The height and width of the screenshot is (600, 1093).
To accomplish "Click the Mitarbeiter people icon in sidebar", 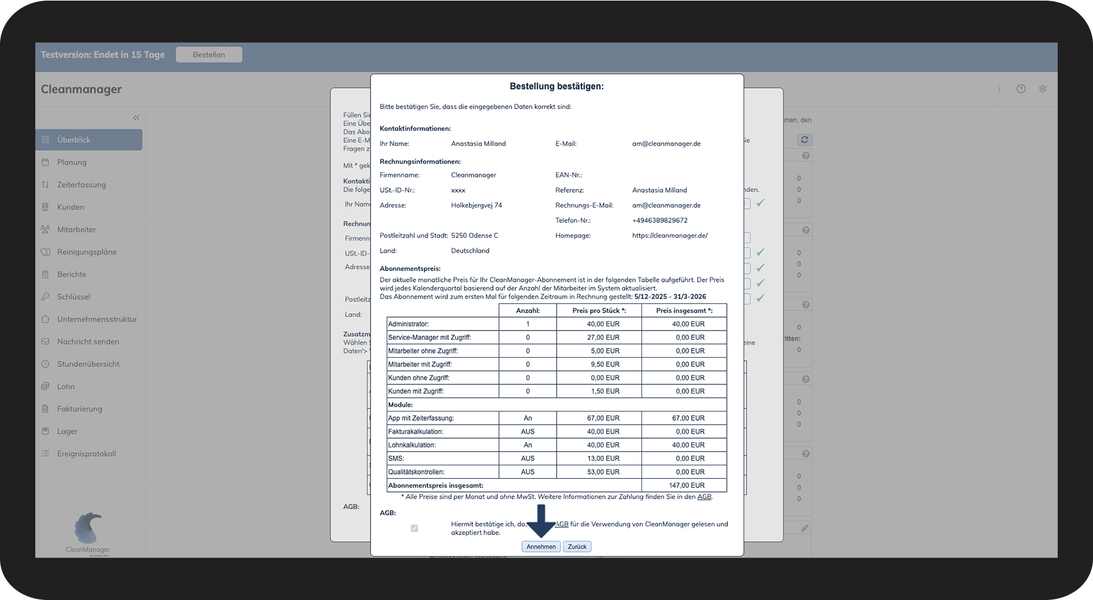I will click(x=45, y=229).
